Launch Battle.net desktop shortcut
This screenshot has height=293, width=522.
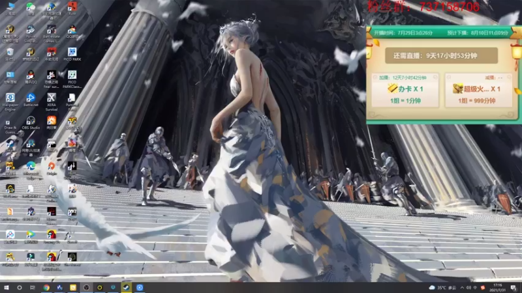31,100
